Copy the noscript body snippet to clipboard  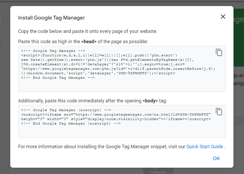(x=219, y=112)
